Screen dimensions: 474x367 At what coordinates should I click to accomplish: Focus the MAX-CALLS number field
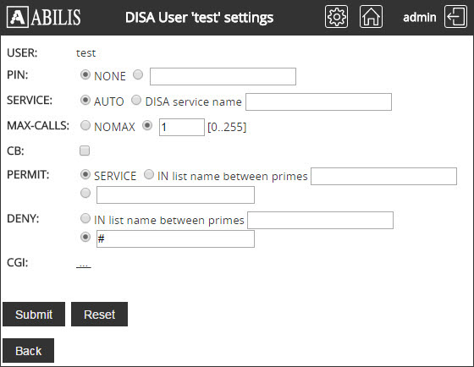click(182, 127)
